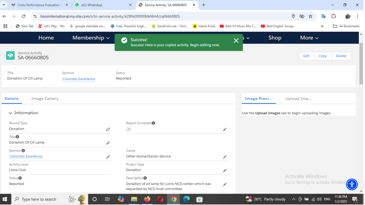Open Report Complete info tooltip icon
The width and height of the screenshot is (365, 205).
point(154,123)
